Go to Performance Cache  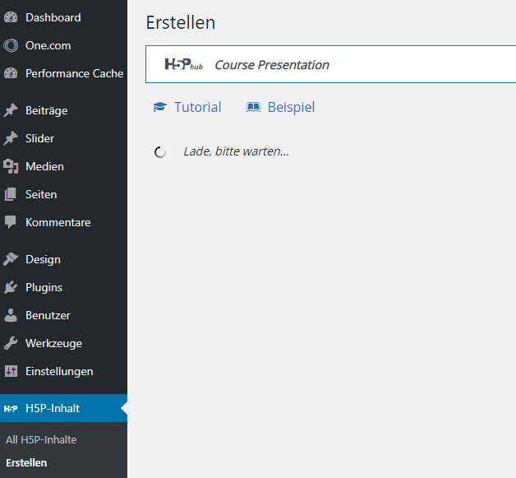pyautogui.click(x=63, y=73)
